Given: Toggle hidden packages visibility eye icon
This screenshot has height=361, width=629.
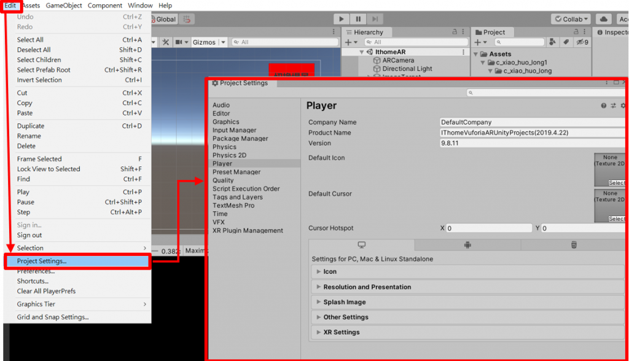Looking at the screenshot, I should [582, 42].
